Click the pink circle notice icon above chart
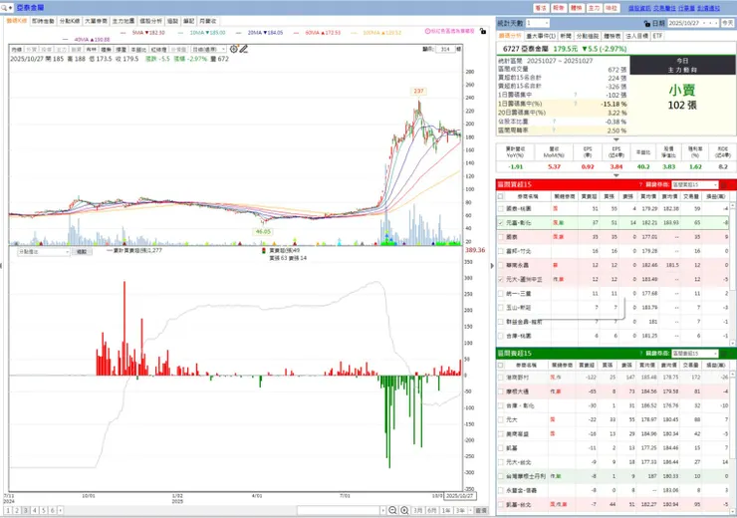Screen dimensions: 737x518 tap(427, 31)
